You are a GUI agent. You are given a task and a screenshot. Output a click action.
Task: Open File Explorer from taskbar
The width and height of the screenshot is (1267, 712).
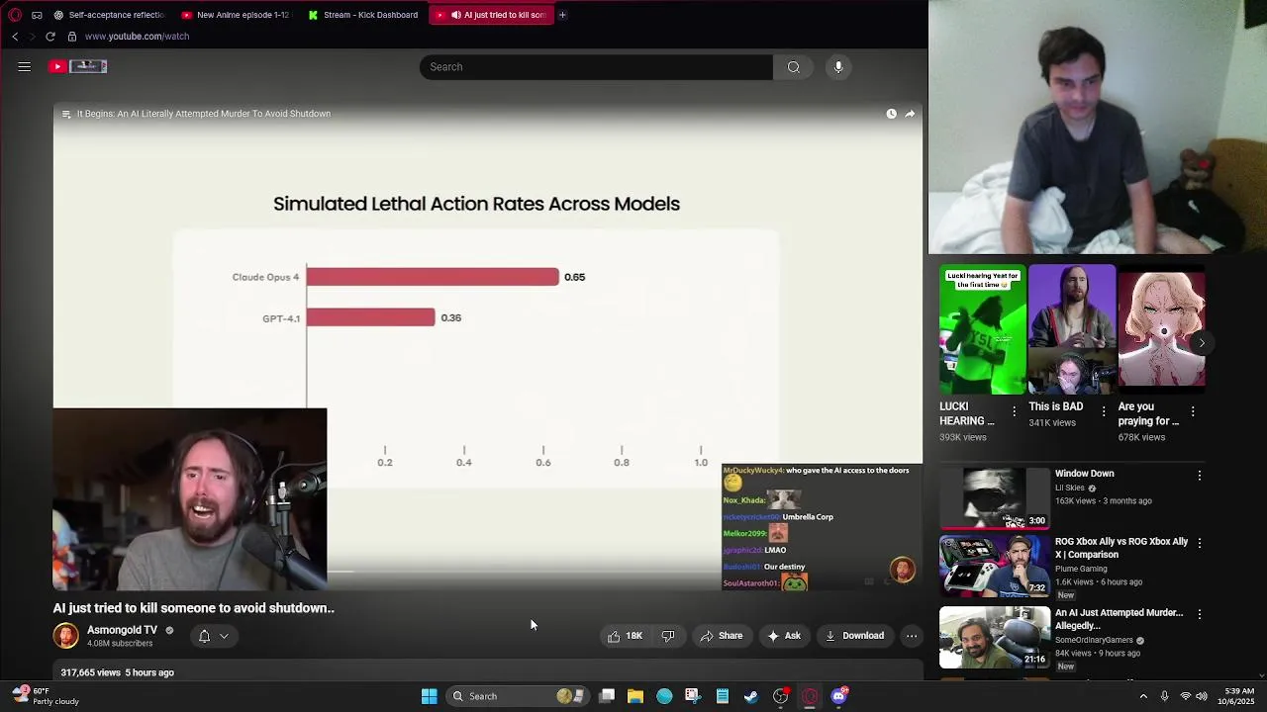pyautogui.click(x=635, y=696)
